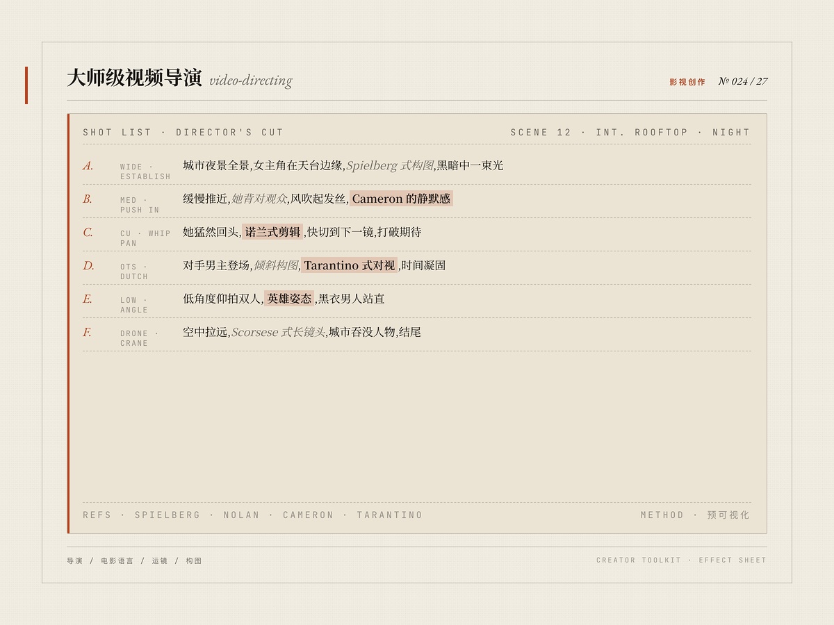This screenshot has width=834, height=625.
Task: Click the phrase 时间凝固
Action: click(x=424, y=265)
